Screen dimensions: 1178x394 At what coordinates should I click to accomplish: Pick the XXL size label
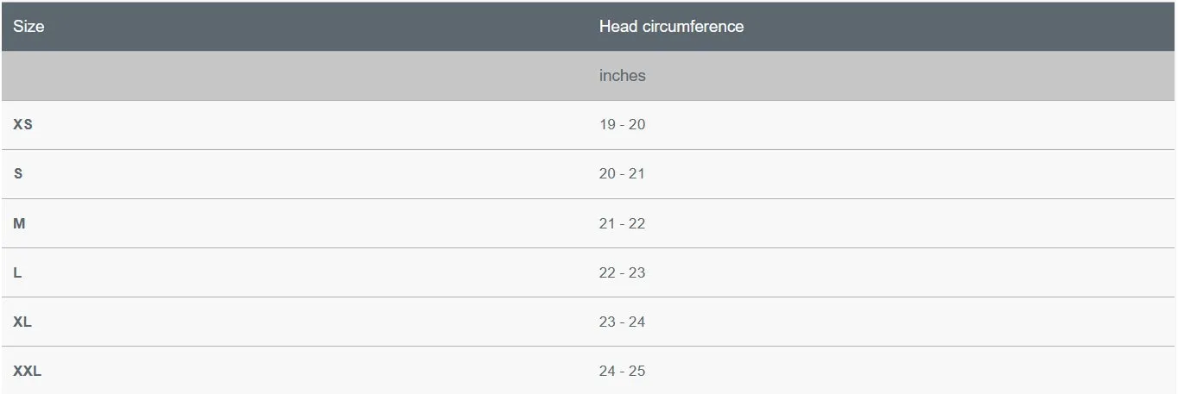click(27, 372)
